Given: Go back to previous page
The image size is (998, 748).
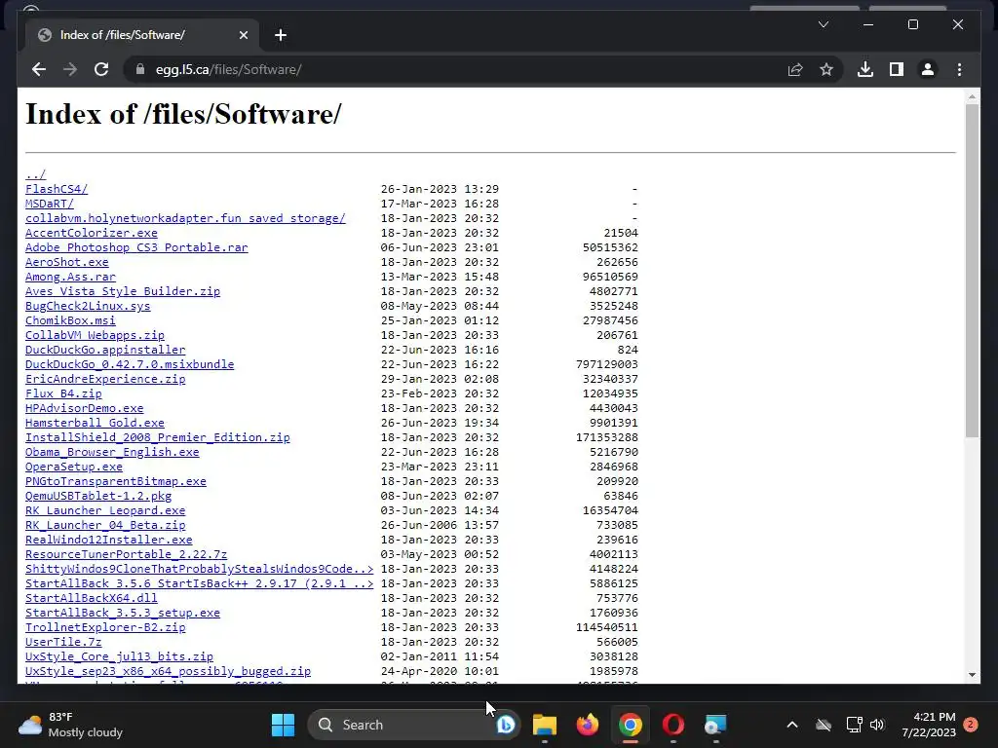Looking at the screenshot, I should pos(39,69).
